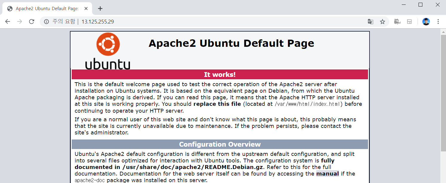This screenshot has height=183, width=446.
Task: Click the 'It works!' banner heading
Action: (220, 75)
